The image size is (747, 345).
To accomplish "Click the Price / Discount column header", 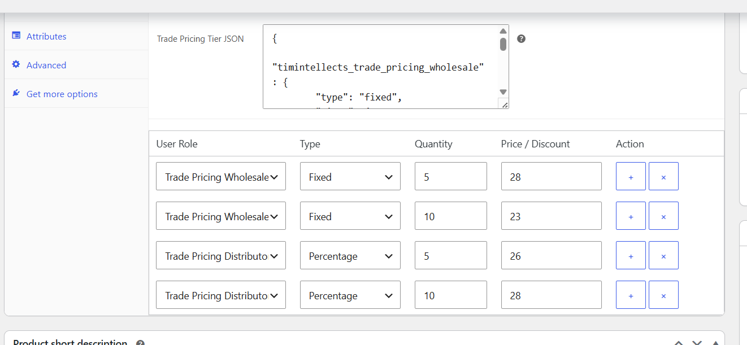I will [536, 144].
